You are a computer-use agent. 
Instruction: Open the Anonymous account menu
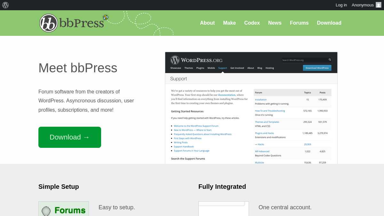pyautogui.click(x=366, y=5)
